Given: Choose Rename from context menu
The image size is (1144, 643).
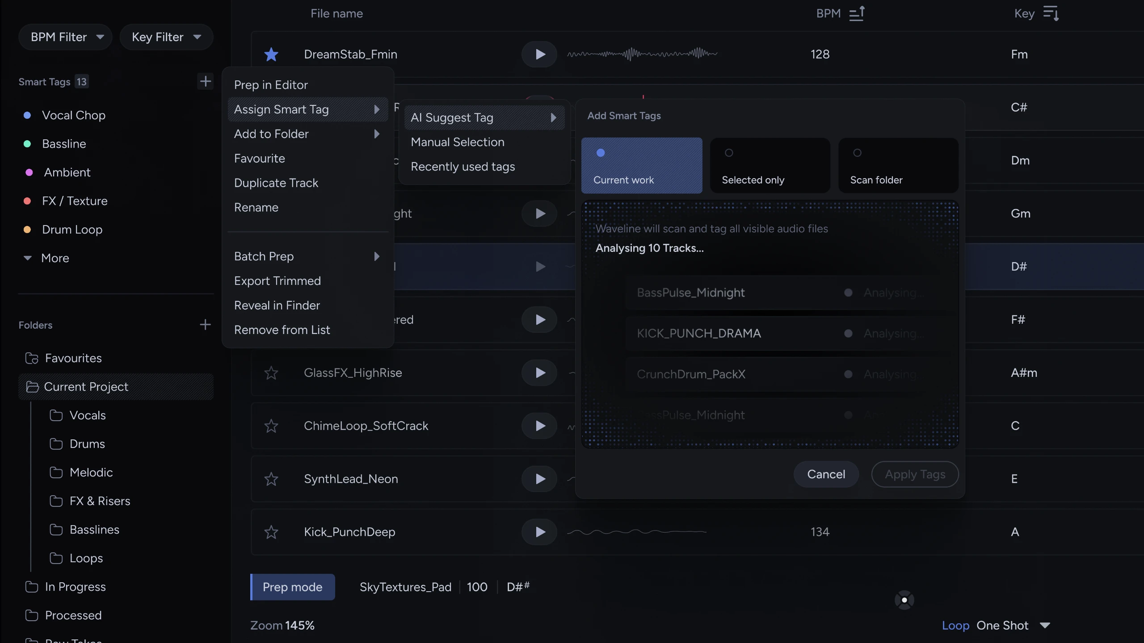Looking at the screenshot, I should (x=257, y=208).
